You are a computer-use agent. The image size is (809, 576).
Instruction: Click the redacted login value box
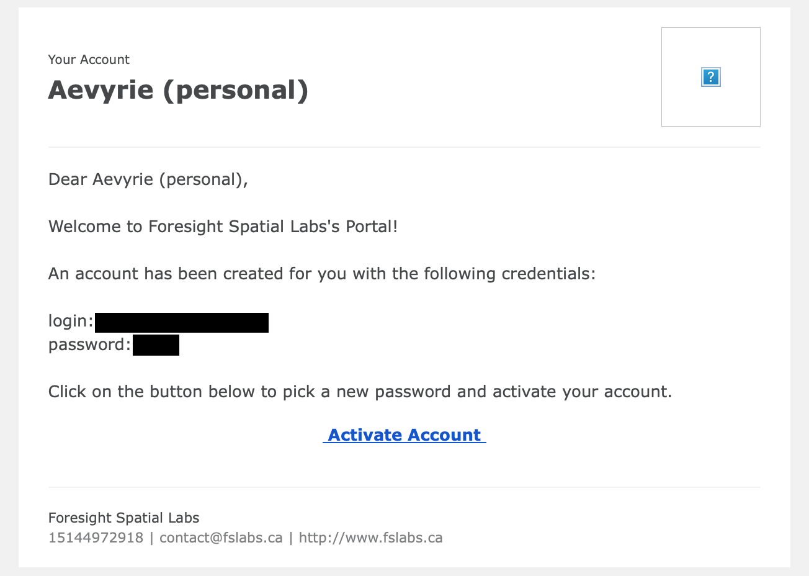tap(182, 323)
